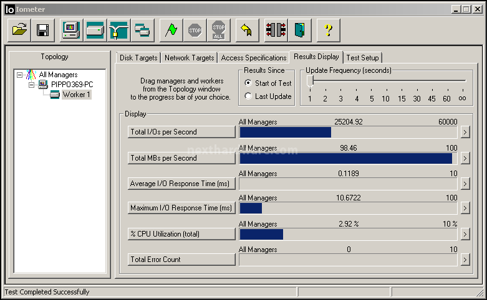This screenshot has height=300, width=487.
Task: Disconnect selected manager icon
Action: point(276,30)
